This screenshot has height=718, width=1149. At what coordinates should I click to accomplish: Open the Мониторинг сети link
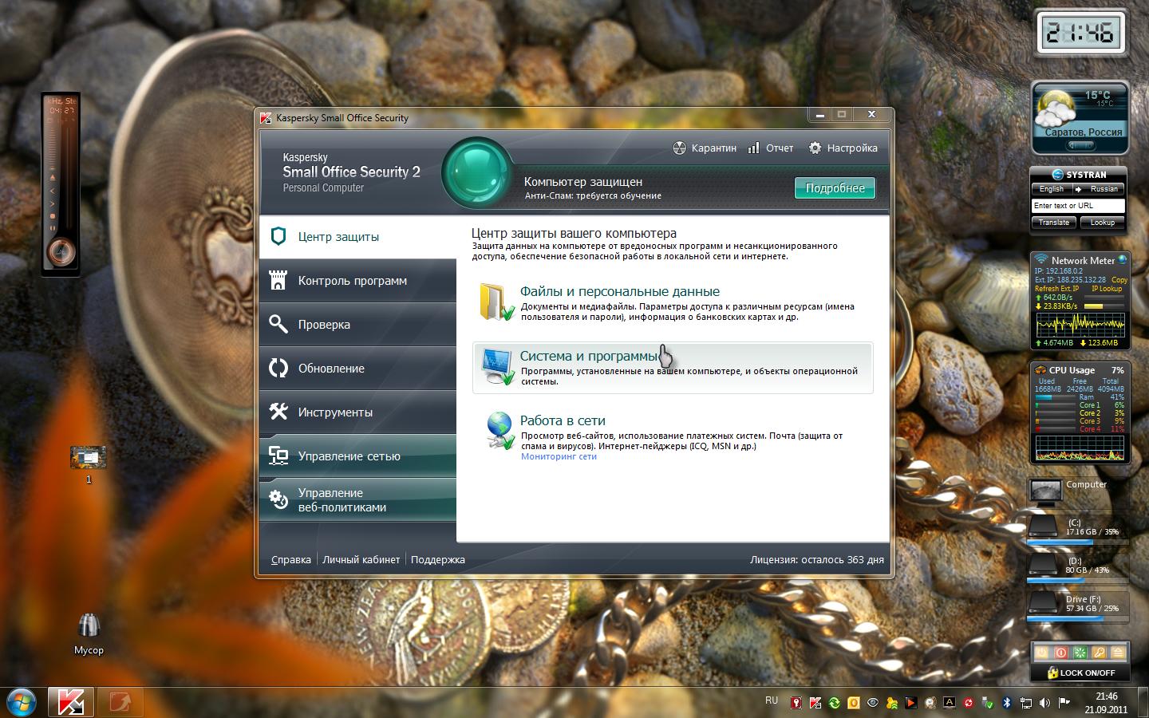559,456
